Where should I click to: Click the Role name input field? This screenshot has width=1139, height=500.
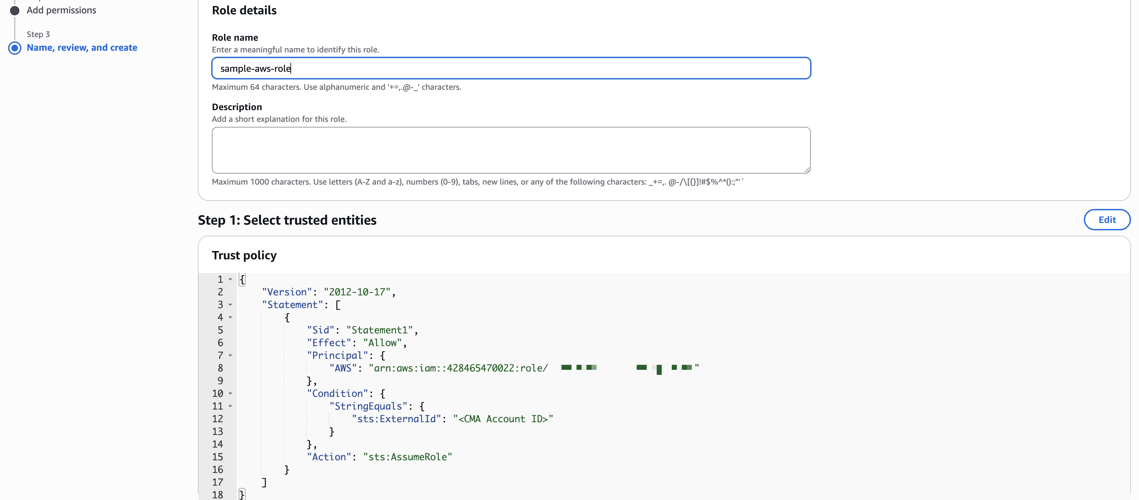click(511, 68)
